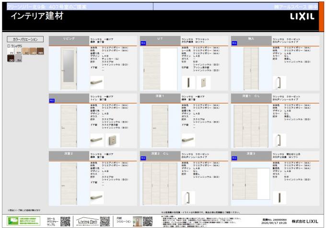Screen dimensions: 326x228
Task: Click the UT push lock plate icon
Action: click(204, 82)
